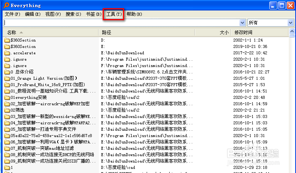296x173 pixels.
Task: Click the Everything magnifier title icon
Action: point(6,5)
